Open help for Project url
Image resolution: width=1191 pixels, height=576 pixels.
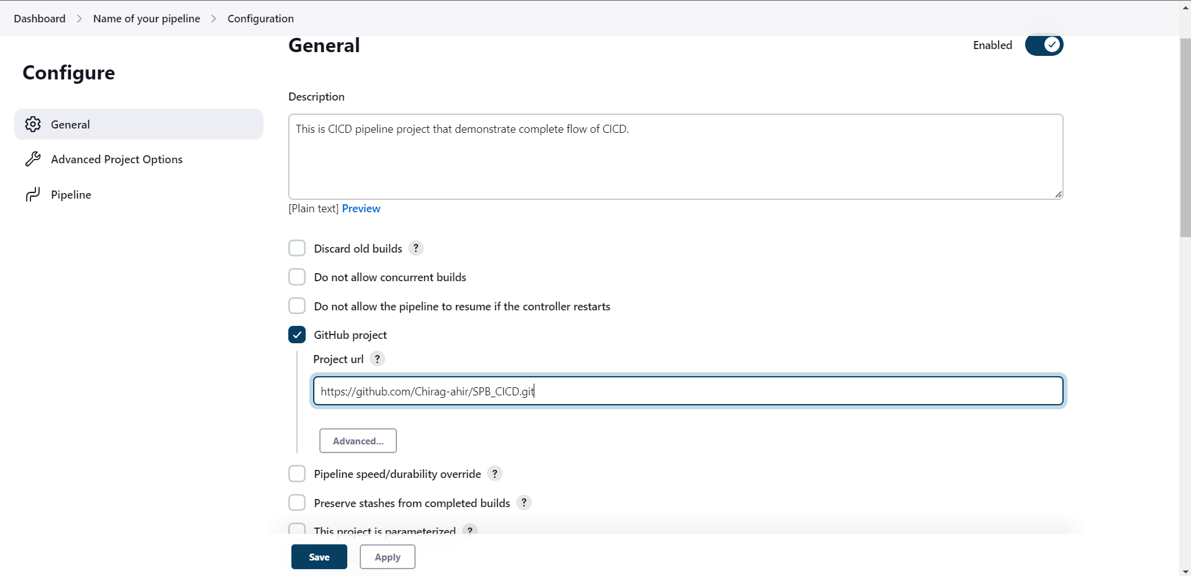377,359
